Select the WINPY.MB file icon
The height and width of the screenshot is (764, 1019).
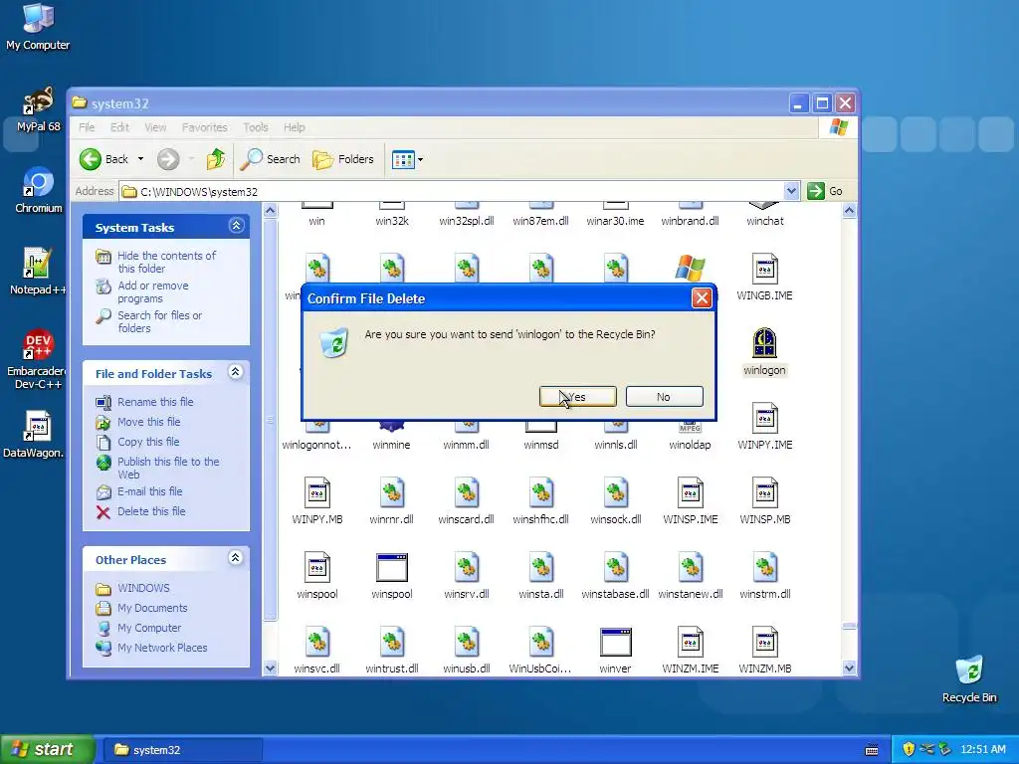click(317, 492)
